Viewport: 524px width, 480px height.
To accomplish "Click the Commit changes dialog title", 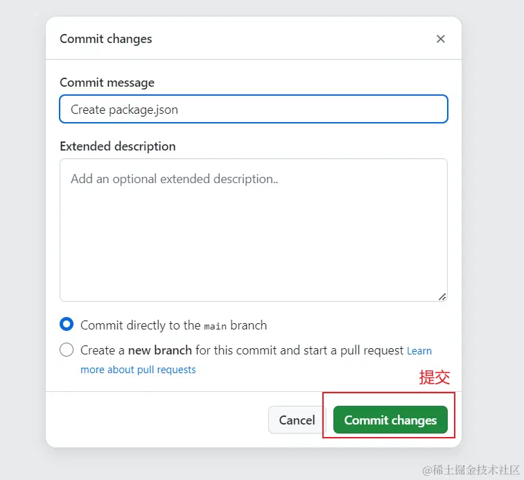I will pos(105,39).
